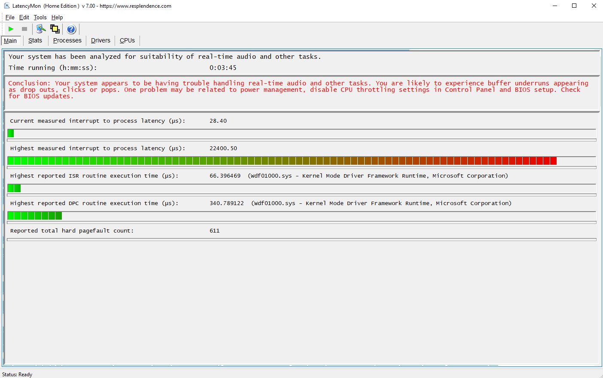This screenshot has width=603, height=378.
Task: Click the highest ISR execution time bar
Action: [x=301, y=188]
